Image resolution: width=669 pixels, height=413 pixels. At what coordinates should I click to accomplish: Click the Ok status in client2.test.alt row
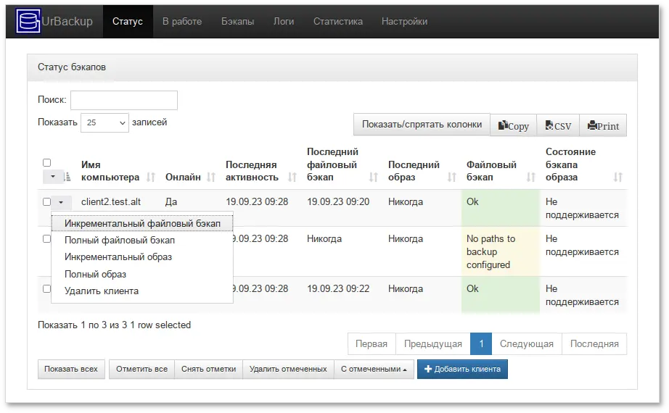[x=473, y=202]
